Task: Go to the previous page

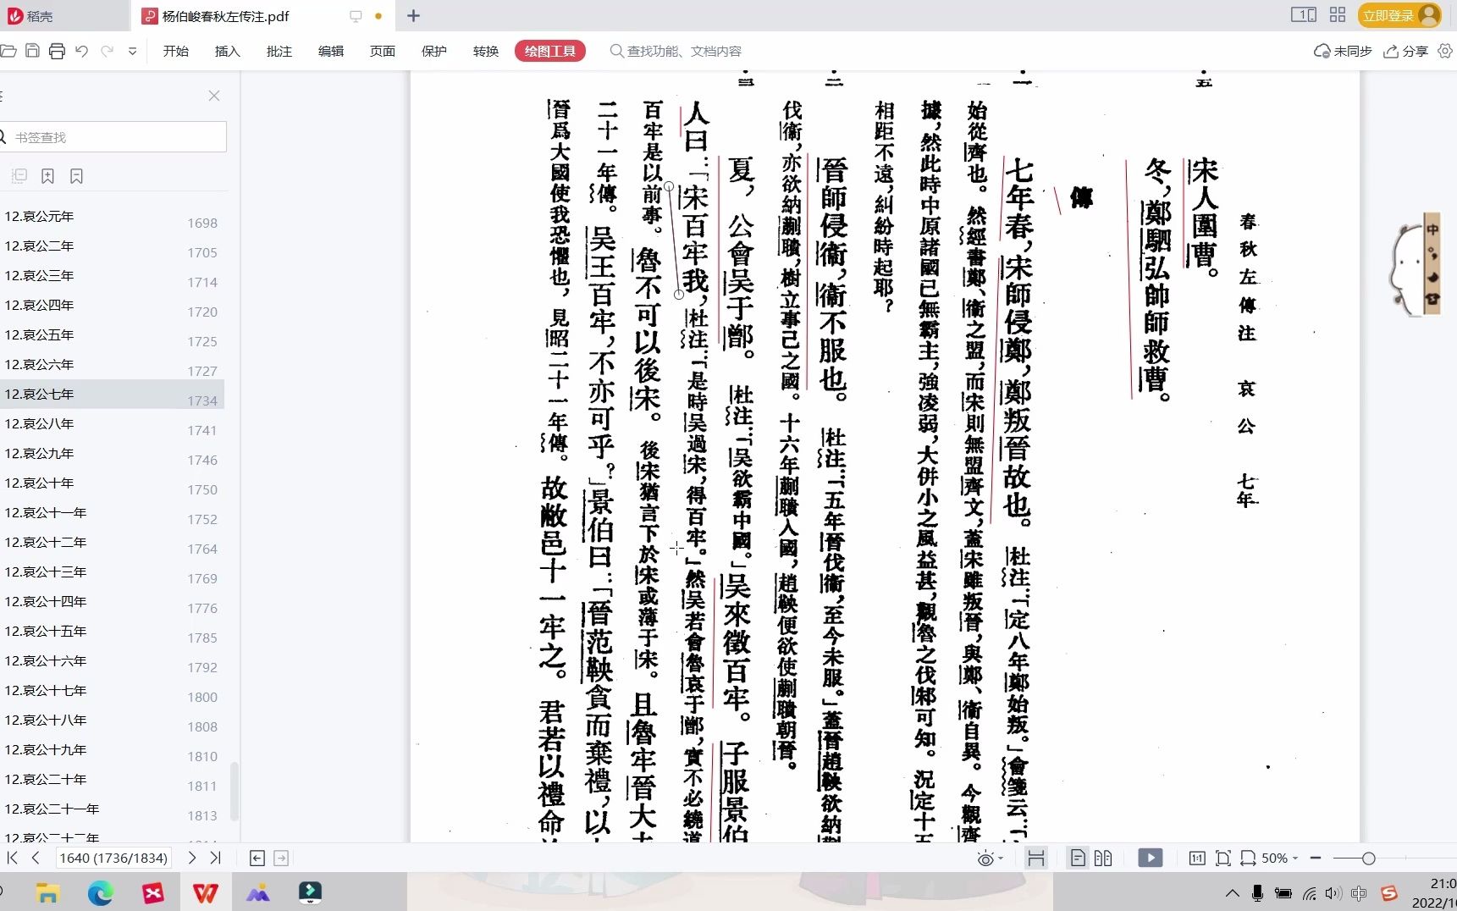Action: pyautogui.click(x=36, y=858)
